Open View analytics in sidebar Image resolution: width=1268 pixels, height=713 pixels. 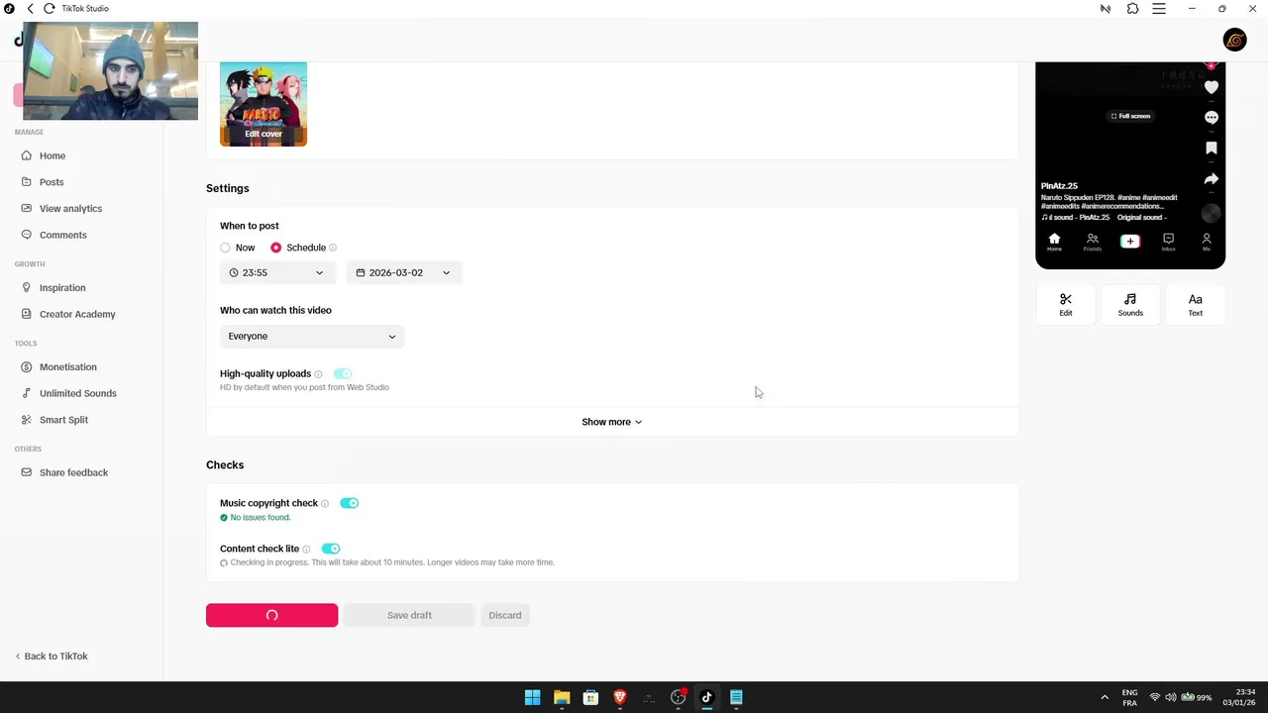70,209
